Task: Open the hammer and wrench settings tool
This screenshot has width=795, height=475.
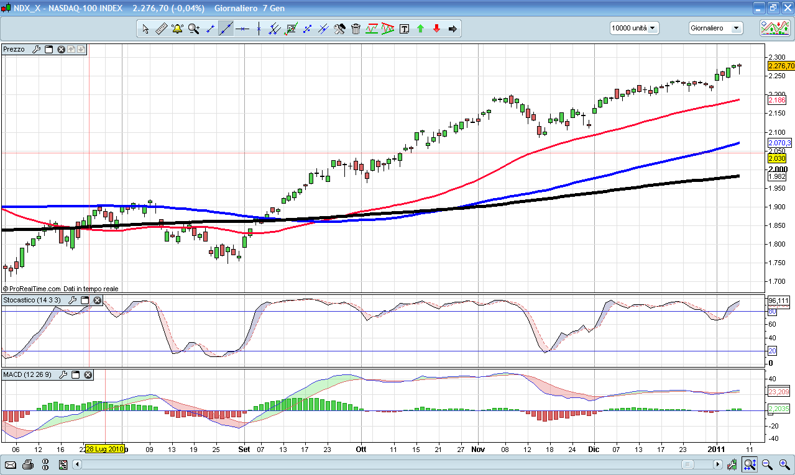Action: click(x=339, y=29)
